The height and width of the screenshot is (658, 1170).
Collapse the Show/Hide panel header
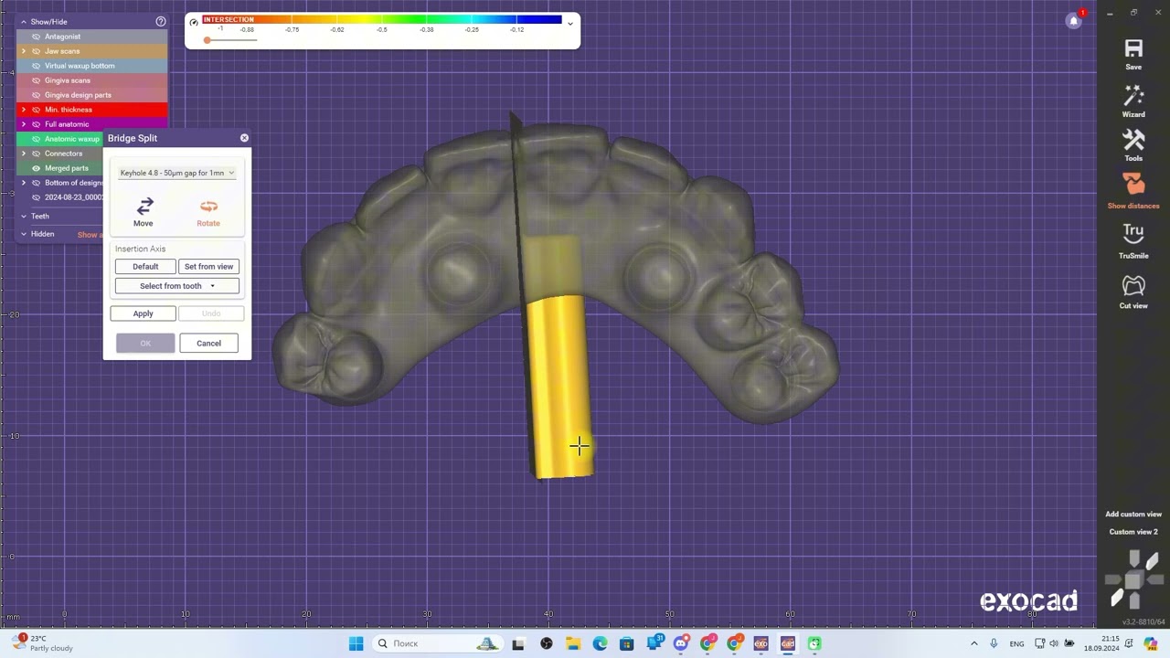[x=24, y=21]
